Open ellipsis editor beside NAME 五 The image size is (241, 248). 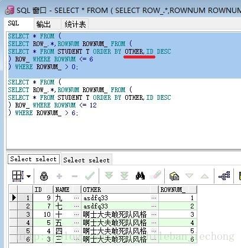(x=76, y=223)
